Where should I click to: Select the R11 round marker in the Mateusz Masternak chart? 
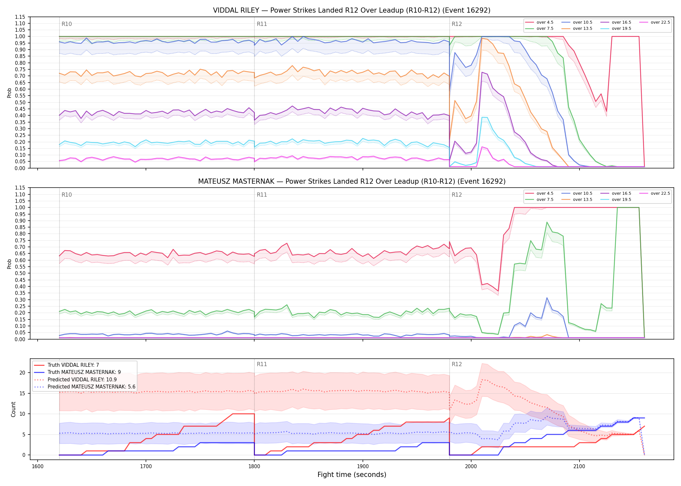click(262, 195)
